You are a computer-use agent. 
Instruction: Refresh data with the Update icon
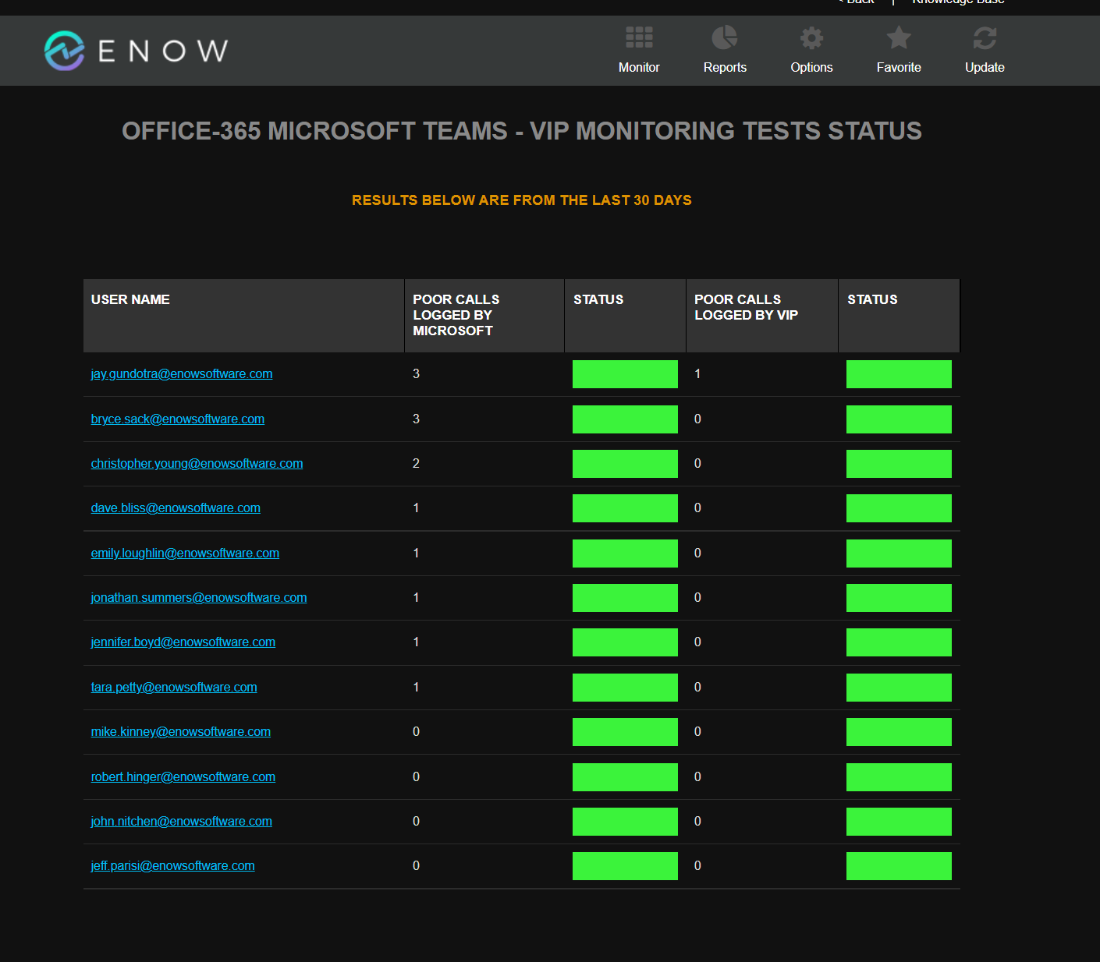click(984, 37)
